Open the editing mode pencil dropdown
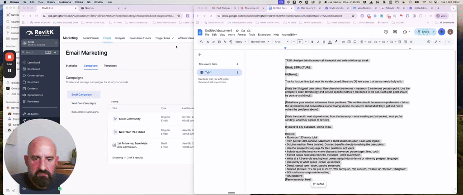This screenshot has width=463, height=195. click(437, 42)
